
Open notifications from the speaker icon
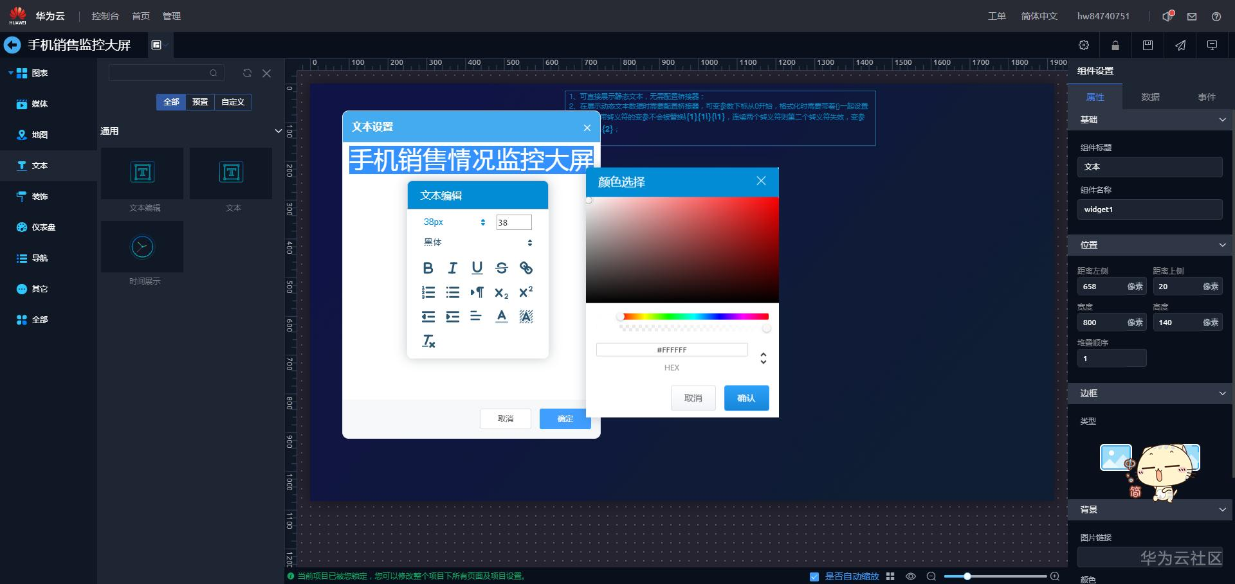(x=1168, y=16)
